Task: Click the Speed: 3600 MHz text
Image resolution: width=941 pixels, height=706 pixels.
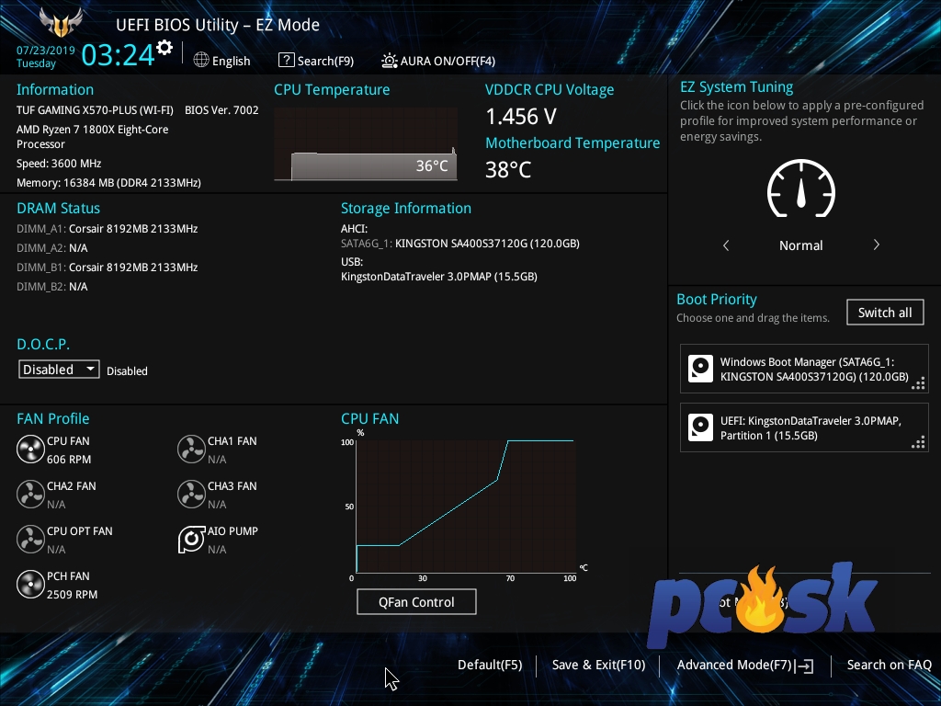Action: coord(59,164)
